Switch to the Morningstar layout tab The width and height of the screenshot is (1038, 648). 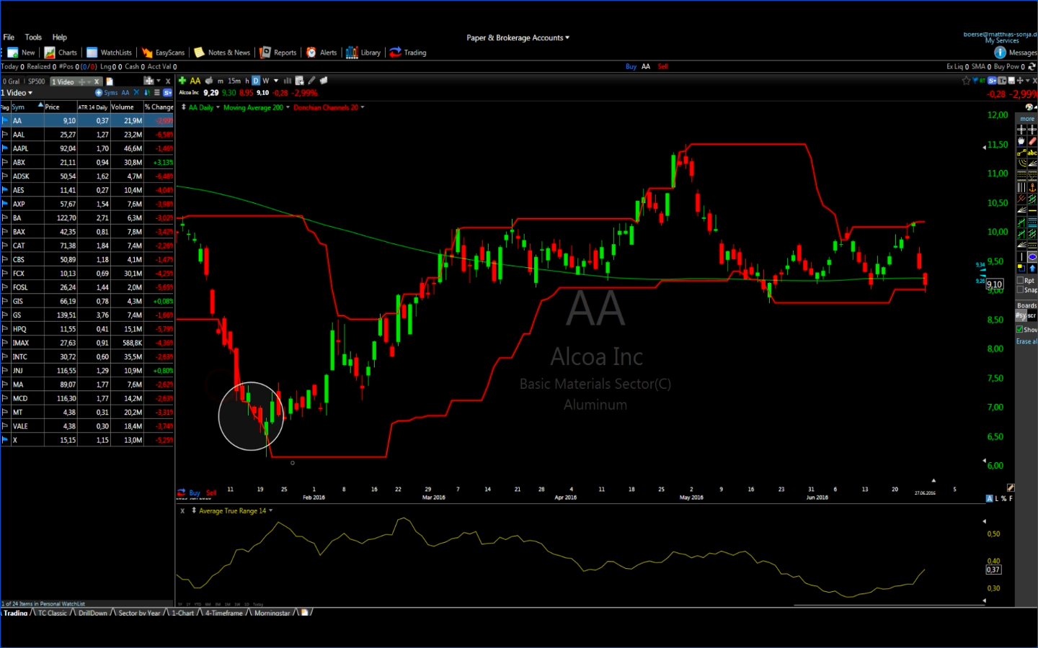272,613
